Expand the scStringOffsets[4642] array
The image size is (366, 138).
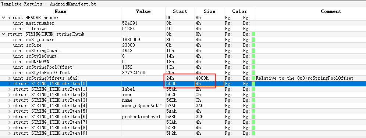coord(9,78)
